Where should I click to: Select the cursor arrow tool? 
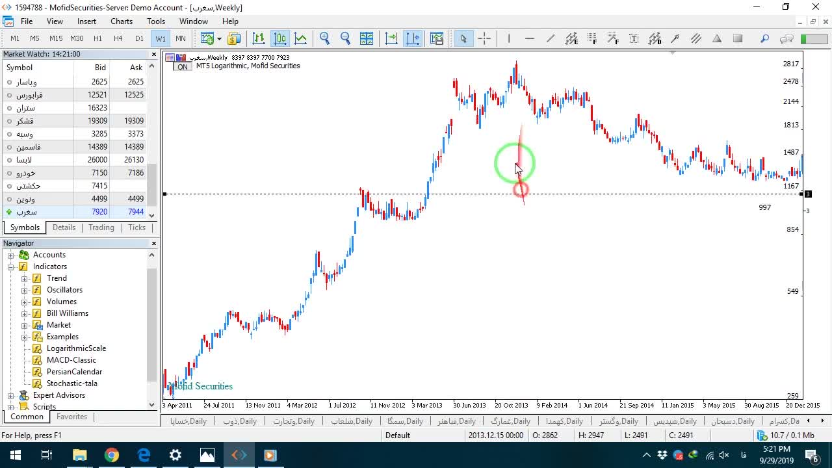[463, 38]
